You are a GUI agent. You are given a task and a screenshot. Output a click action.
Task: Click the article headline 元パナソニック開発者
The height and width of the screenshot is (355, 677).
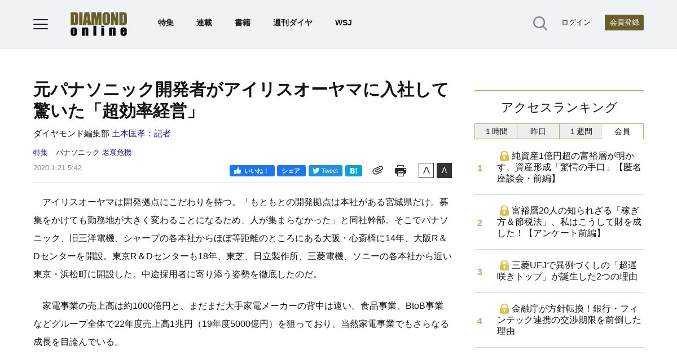pos(241,100)
